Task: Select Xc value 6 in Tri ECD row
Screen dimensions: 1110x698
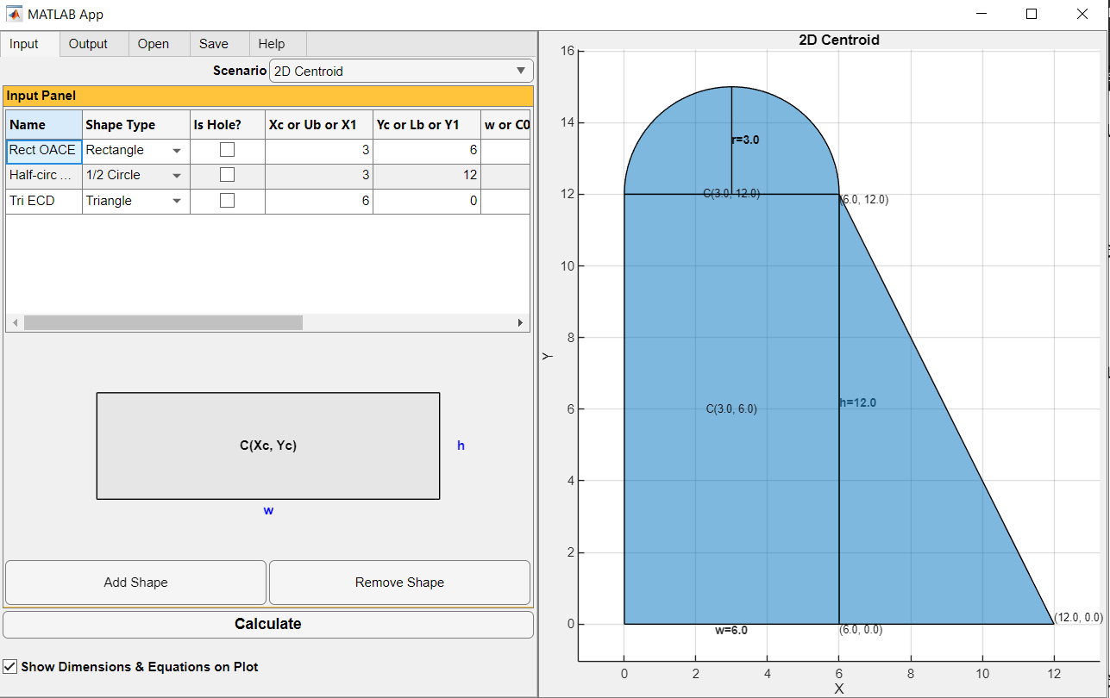Action: 319,202
